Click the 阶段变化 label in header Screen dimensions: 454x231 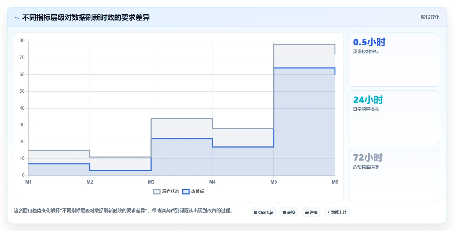(430, 17)
